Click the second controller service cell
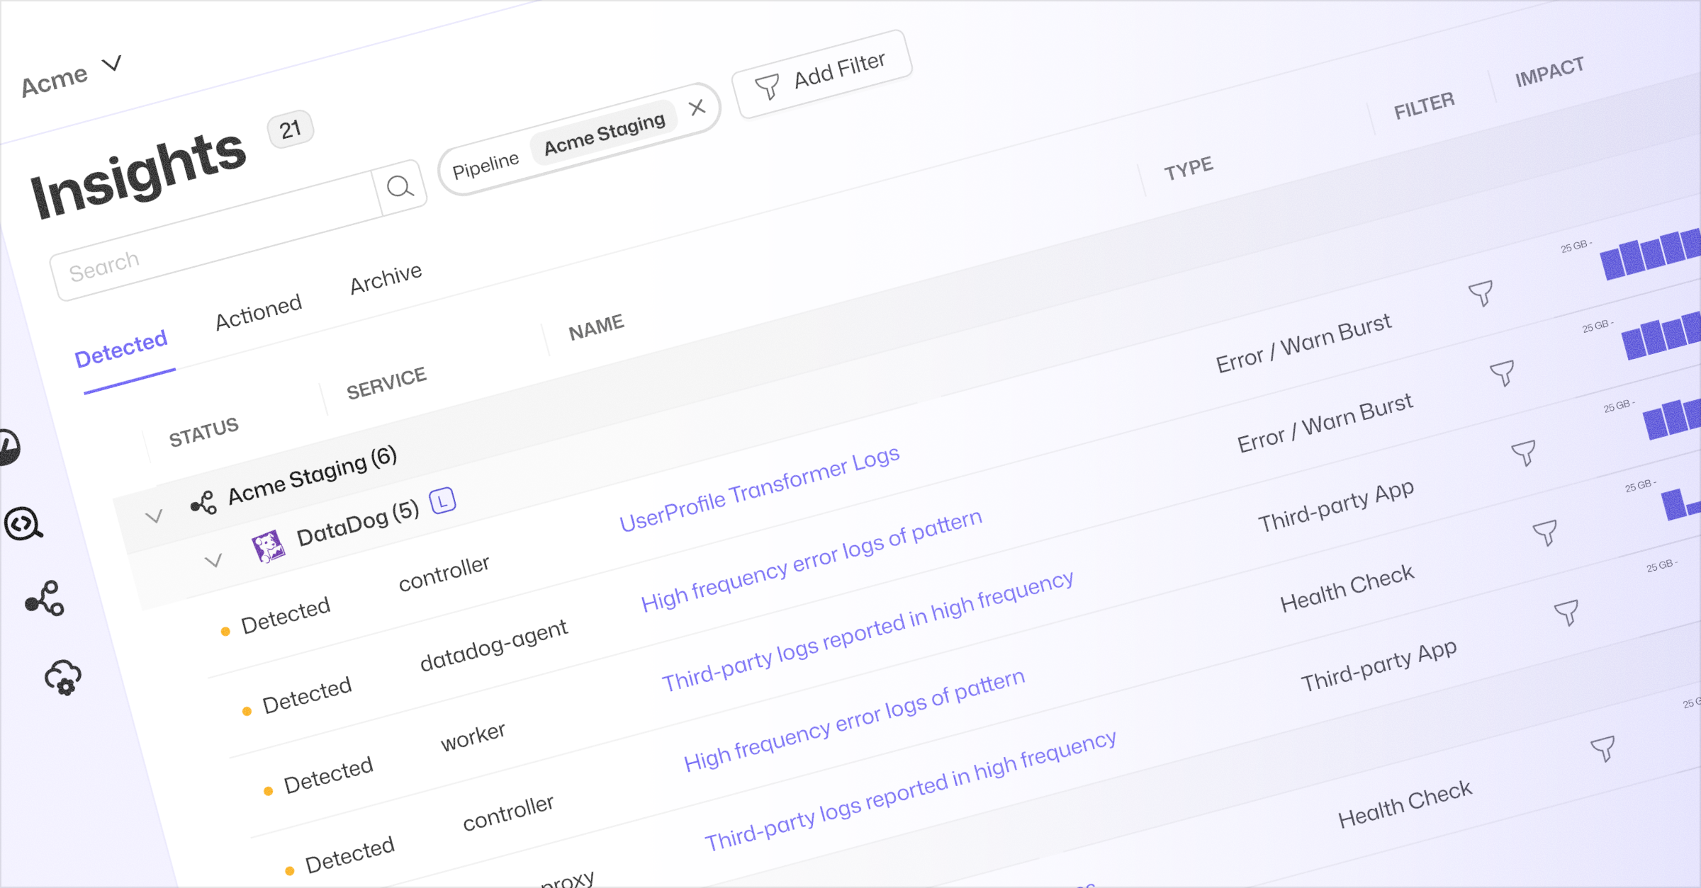 point(508,813)
